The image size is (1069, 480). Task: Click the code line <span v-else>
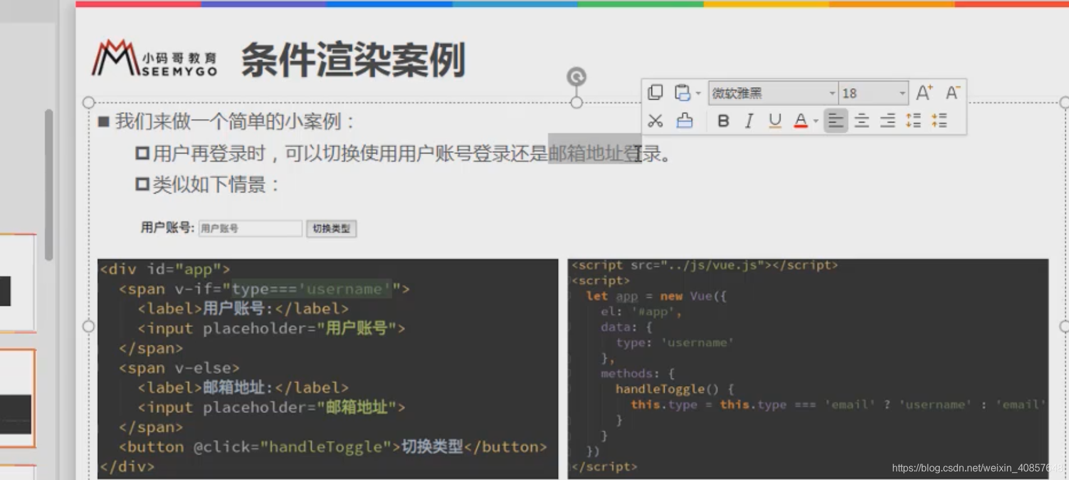point(179,368)
